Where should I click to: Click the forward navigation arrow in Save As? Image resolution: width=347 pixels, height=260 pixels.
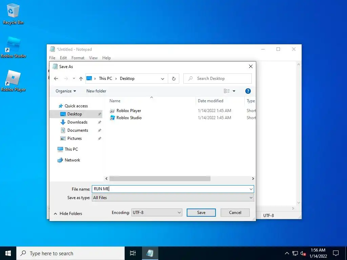(66, 79)
